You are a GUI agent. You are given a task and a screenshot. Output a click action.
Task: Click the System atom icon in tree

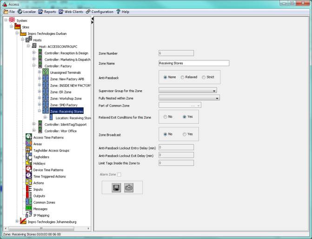point(12,20)
